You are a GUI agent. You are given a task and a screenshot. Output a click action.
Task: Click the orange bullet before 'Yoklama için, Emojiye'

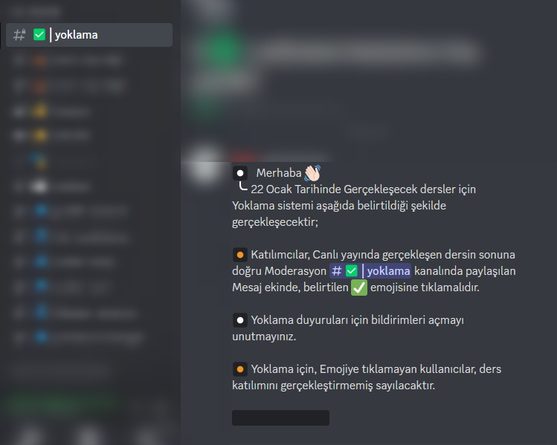point(240,369)
